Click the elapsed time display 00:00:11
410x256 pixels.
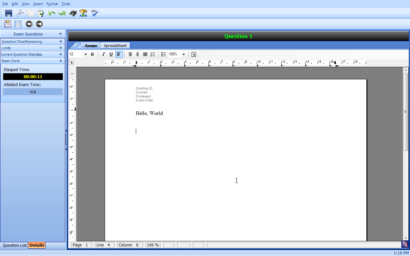point(33,77)
